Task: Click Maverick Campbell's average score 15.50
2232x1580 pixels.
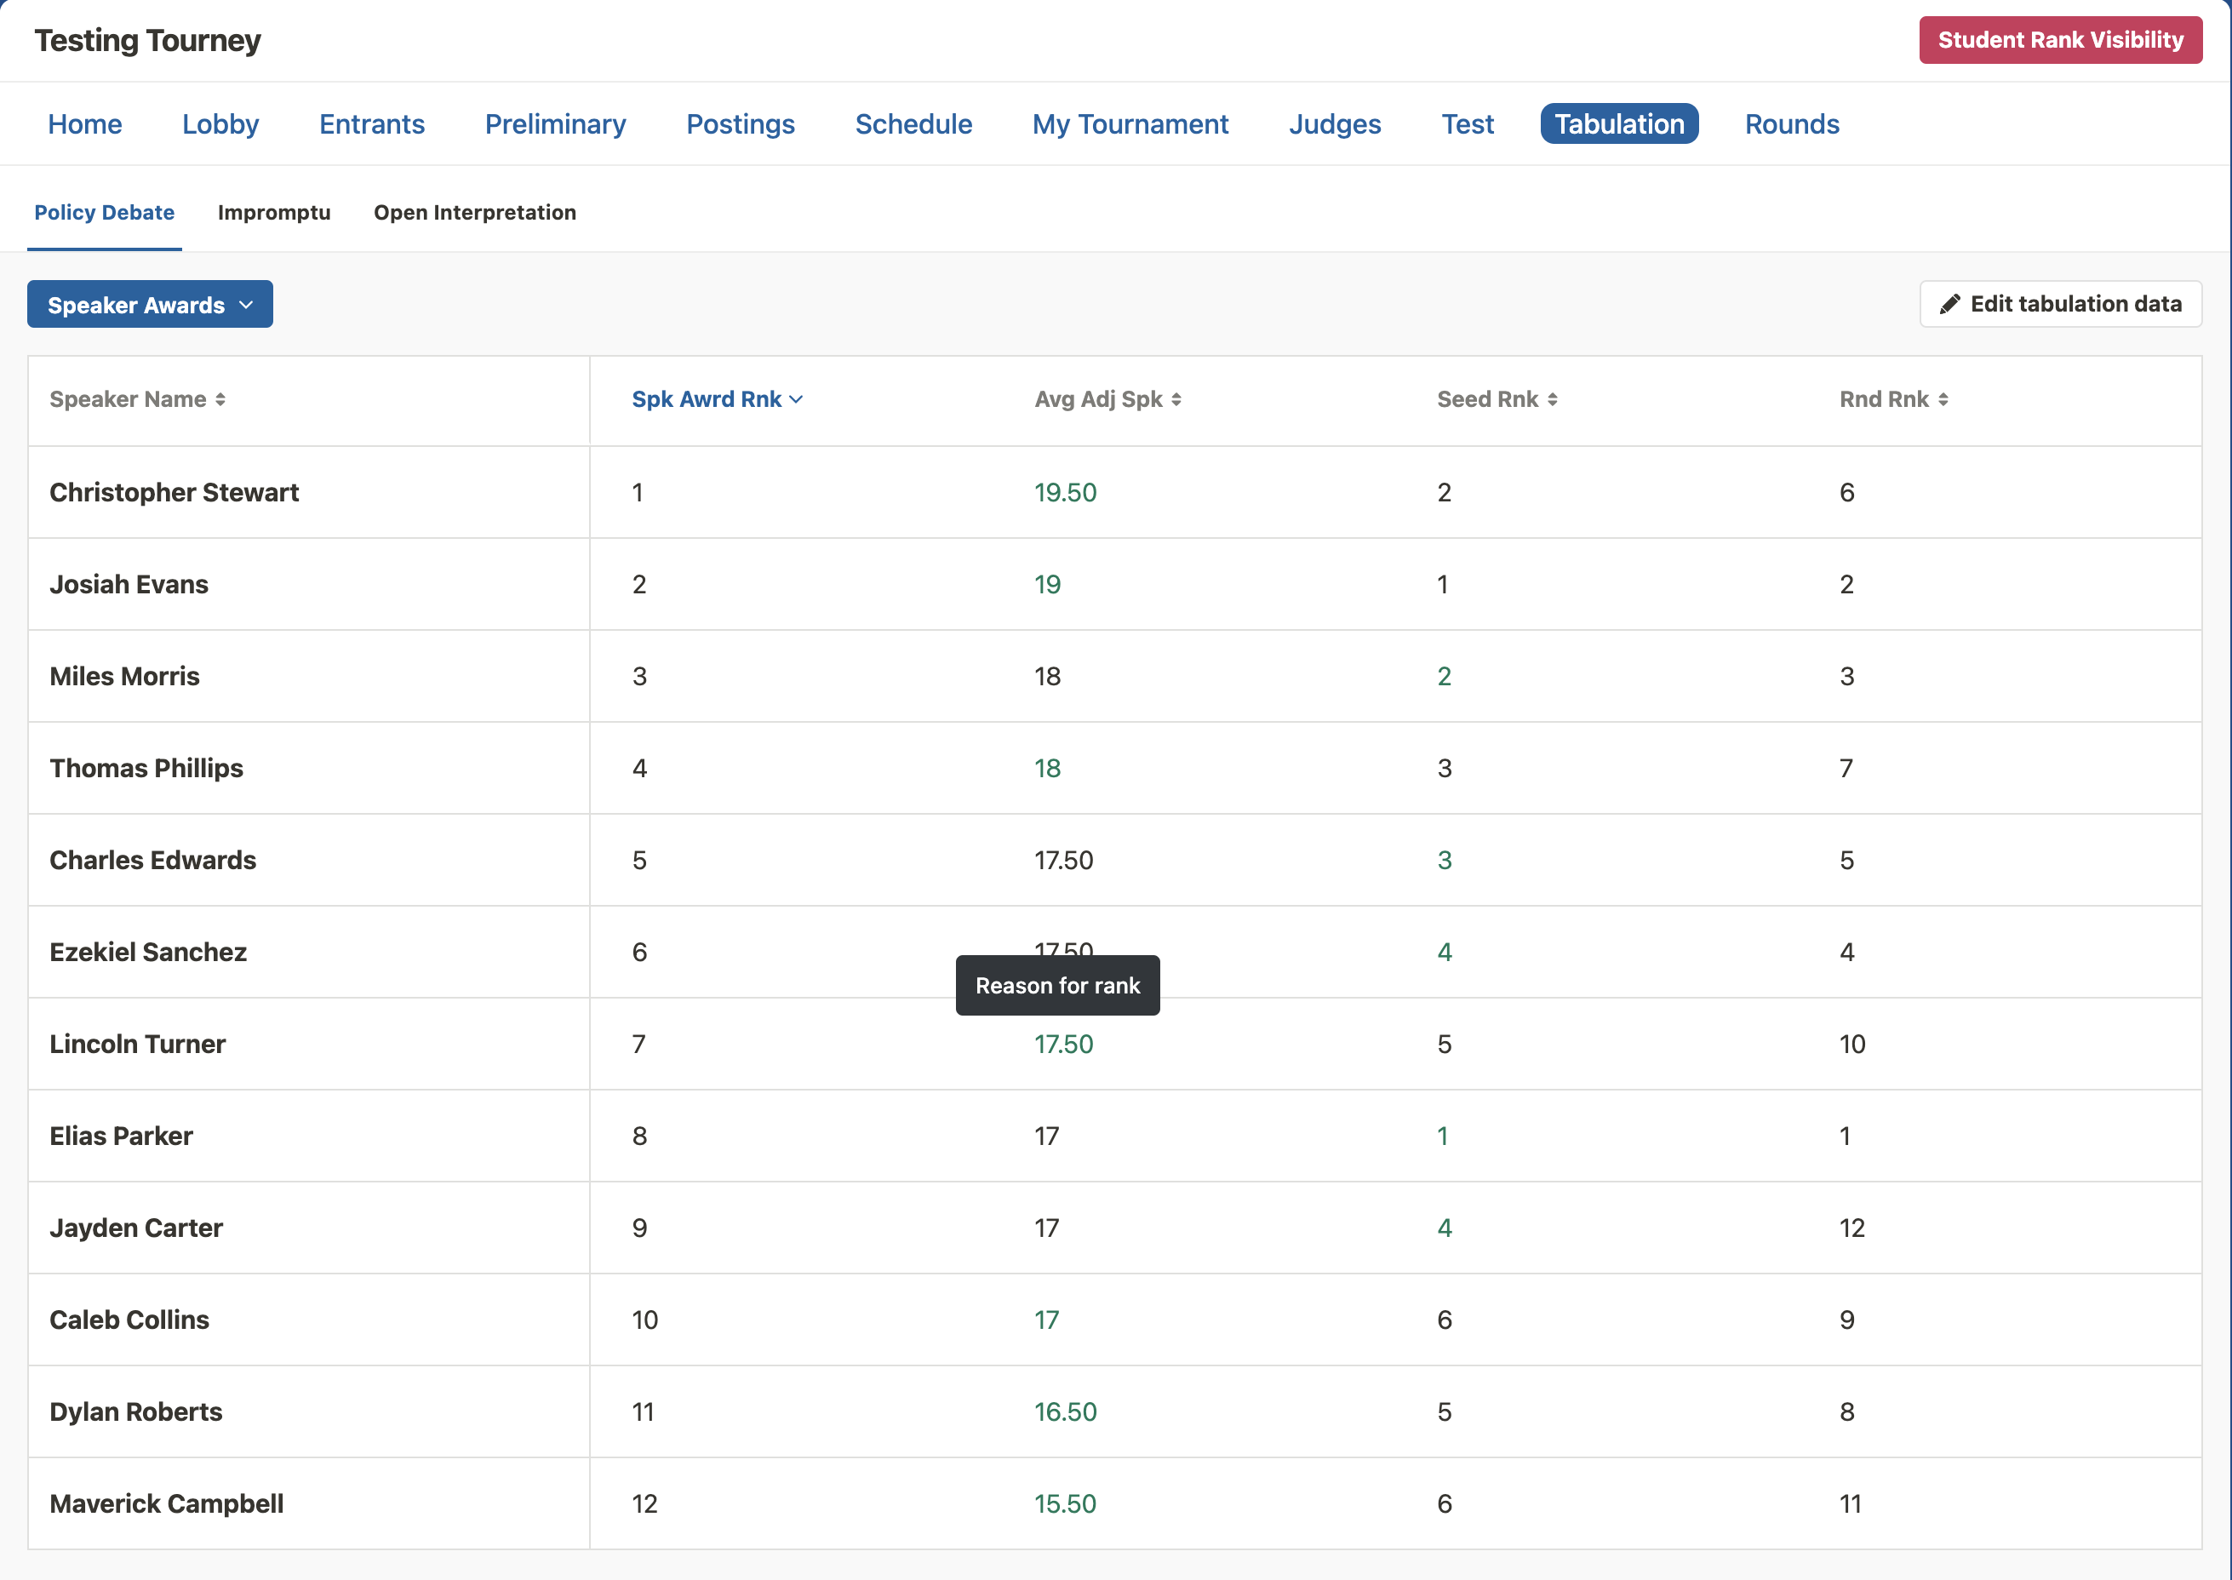Action: click(x=1066, y=1504)
